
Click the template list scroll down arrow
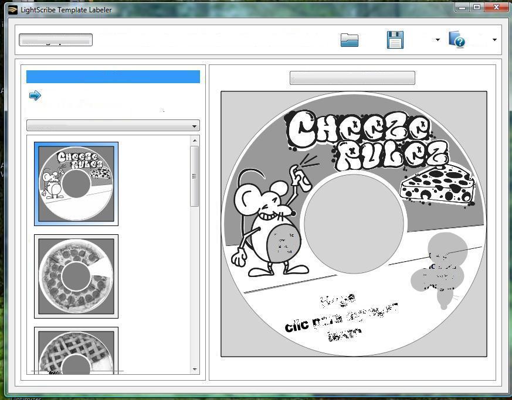click(x=195, y=370)
